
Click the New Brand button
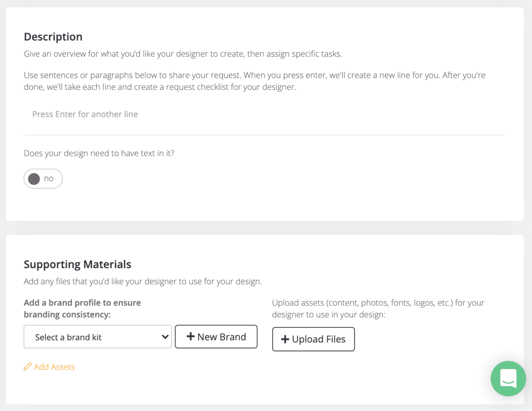pos(216,336)
